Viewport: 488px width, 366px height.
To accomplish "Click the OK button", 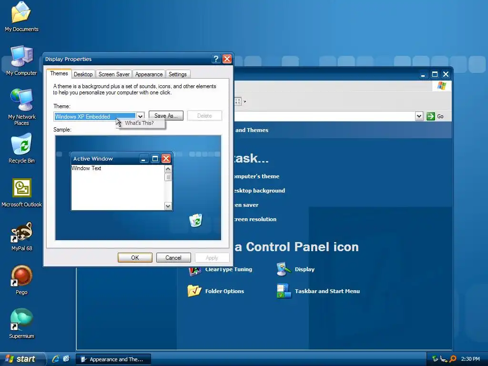I will tap(135, 258).
